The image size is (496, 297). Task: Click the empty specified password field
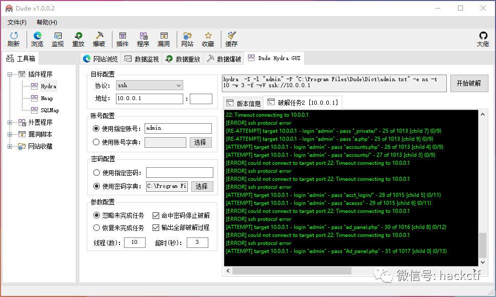(180, 172)
